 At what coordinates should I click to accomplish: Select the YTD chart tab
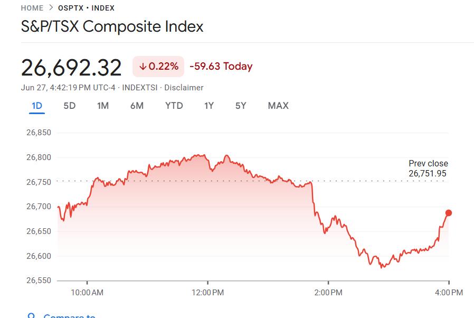(174, 106)
